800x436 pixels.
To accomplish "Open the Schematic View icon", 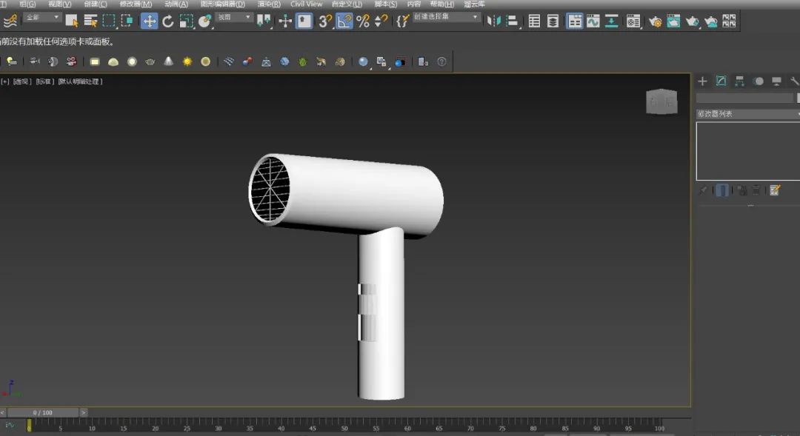I will 611,21.
